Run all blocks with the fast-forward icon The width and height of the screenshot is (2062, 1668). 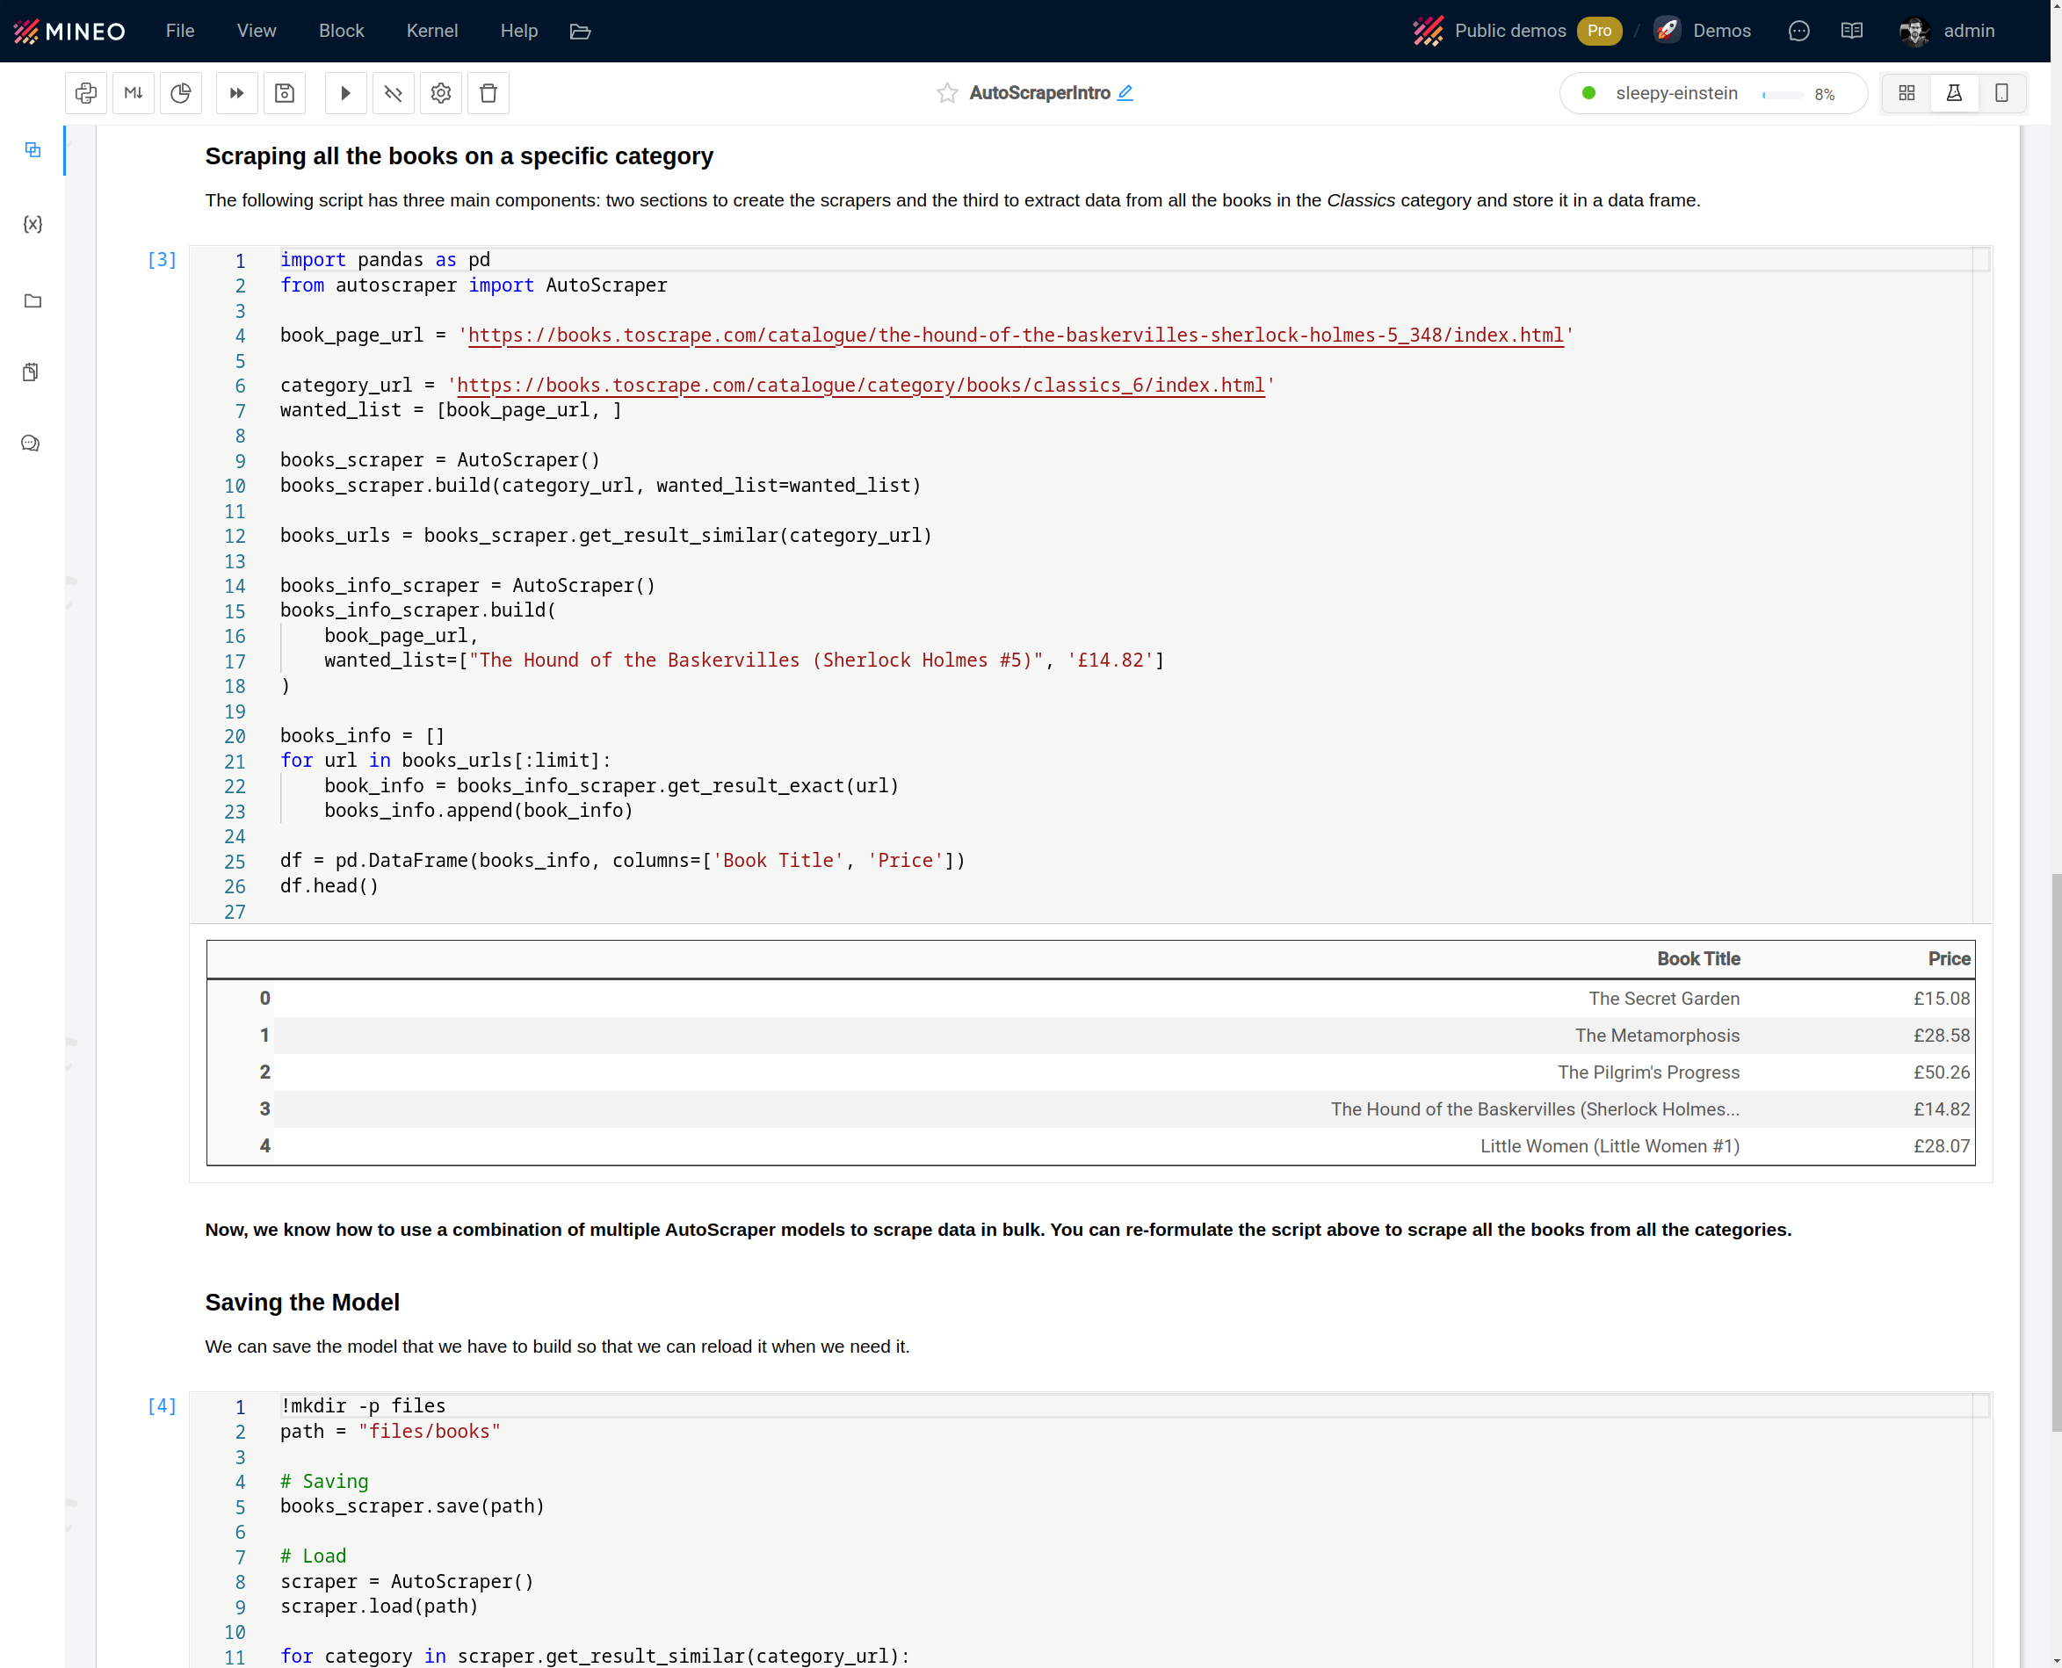tap(236, 93)
